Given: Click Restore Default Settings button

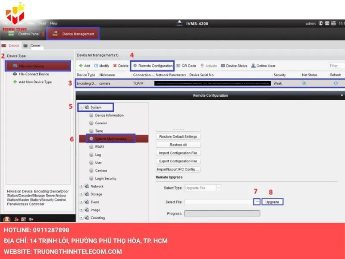Looking at the screenshot, I should tap(178, 137).
